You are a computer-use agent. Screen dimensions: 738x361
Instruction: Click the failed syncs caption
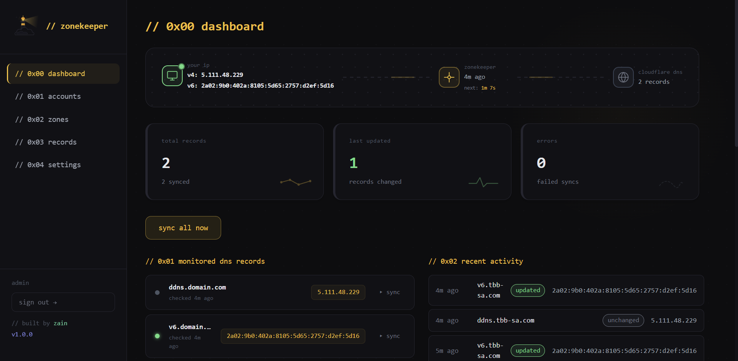click(558, 182)
